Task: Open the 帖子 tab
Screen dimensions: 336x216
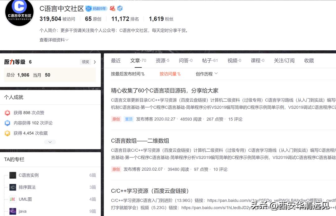Action: [208, 61]
